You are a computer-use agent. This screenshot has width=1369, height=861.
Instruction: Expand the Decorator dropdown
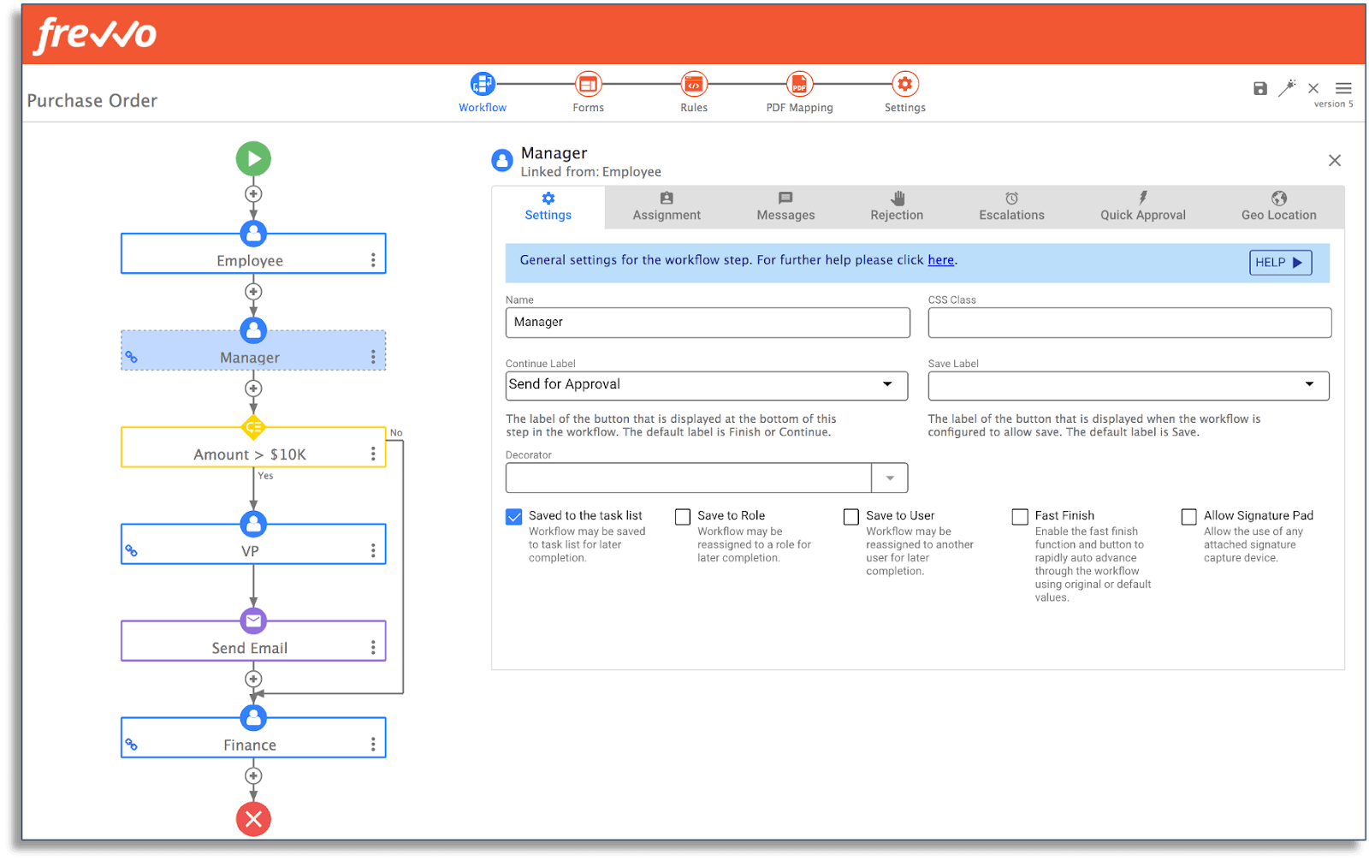(890, 478)
